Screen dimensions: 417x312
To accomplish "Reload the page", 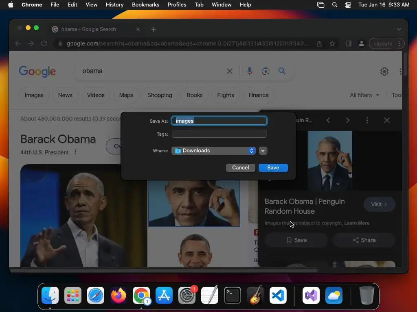I will pyautogui.click(x=44, y=43).
